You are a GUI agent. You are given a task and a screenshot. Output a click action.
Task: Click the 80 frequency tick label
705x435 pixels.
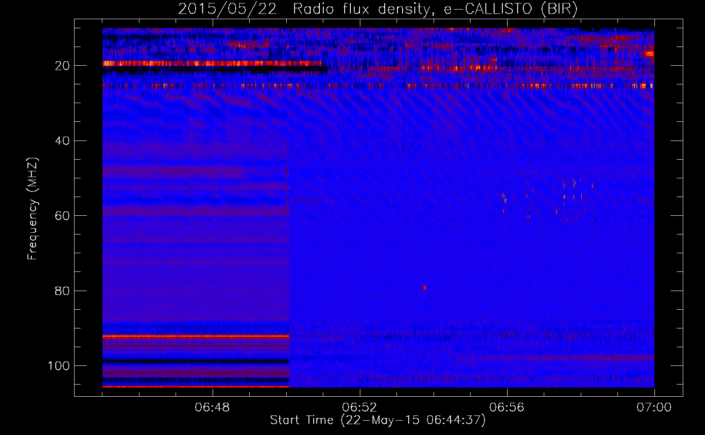click(62, 291)
